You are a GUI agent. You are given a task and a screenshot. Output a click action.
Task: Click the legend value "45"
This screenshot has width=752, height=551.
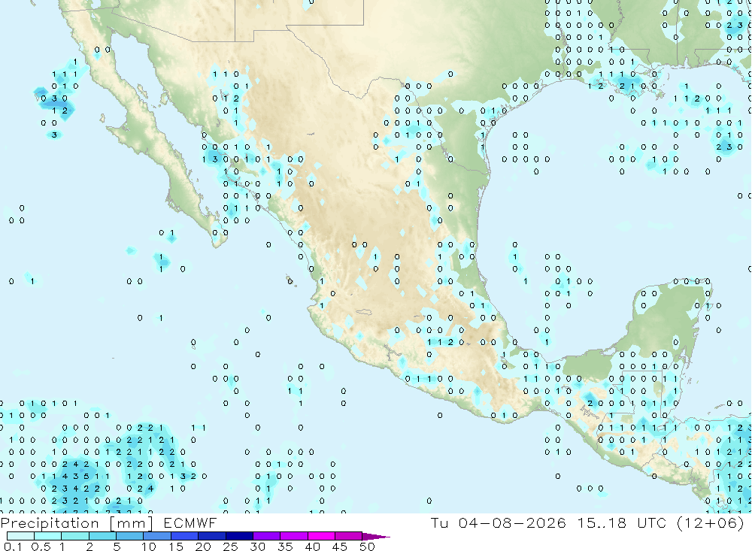pyautogui.click(x=340, y=546)
